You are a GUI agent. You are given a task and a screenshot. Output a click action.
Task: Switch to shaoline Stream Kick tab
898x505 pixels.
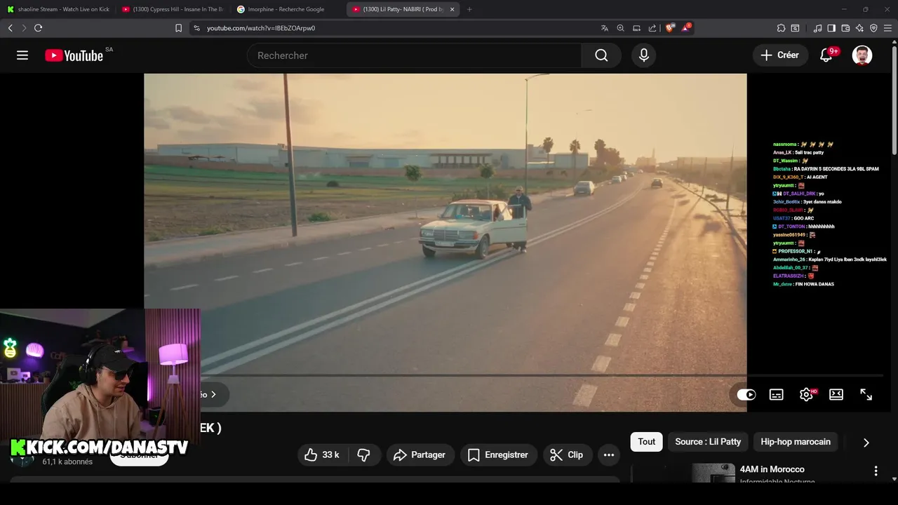(59, 9)
